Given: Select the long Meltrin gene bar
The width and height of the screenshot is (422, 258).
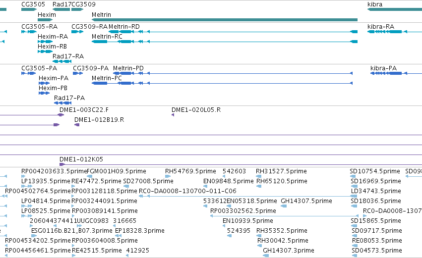Looking at the screenshot, I should 225,20.
